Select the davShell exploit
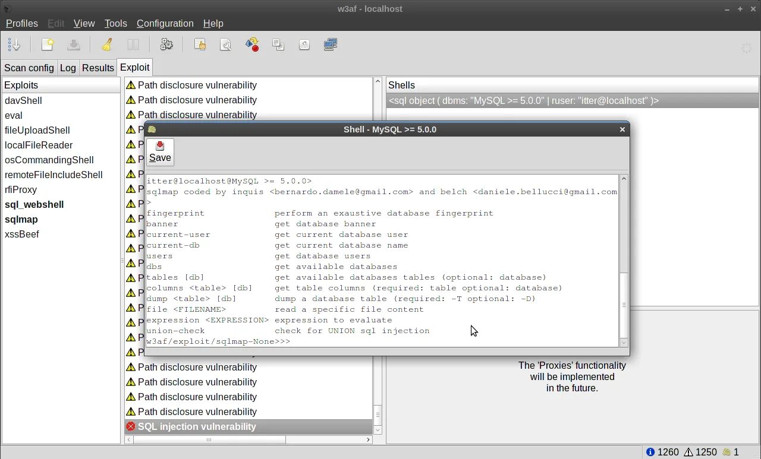This screenshot has width=761, height=459. coord(61,100)
